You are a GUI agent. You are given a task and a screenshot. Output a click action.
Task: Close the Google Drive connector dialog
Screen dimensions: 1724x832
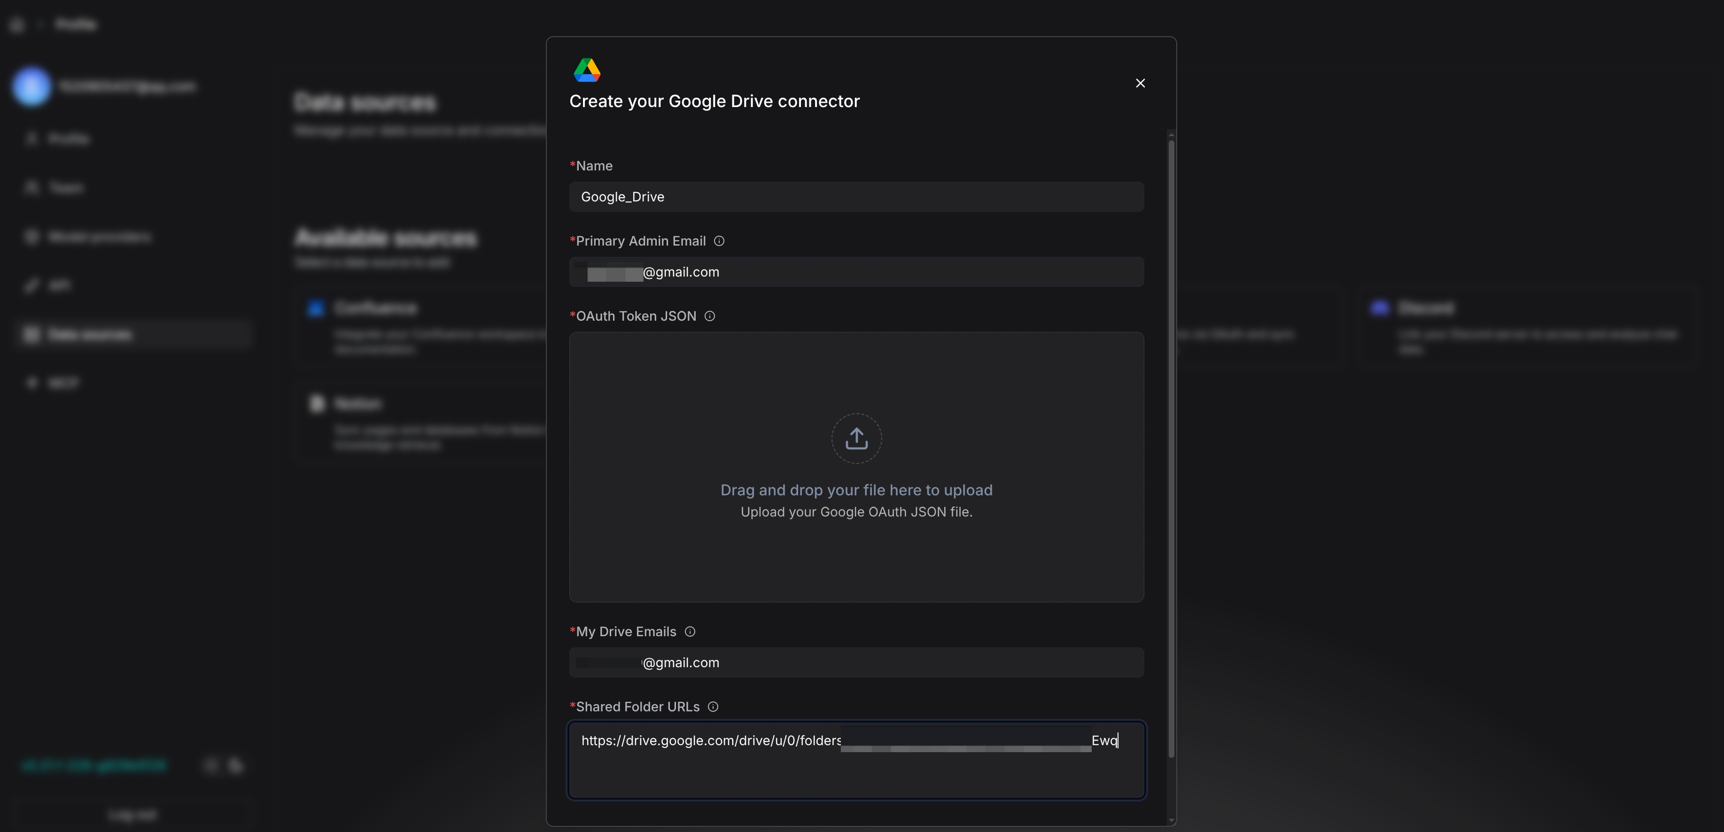(1141, 83)
